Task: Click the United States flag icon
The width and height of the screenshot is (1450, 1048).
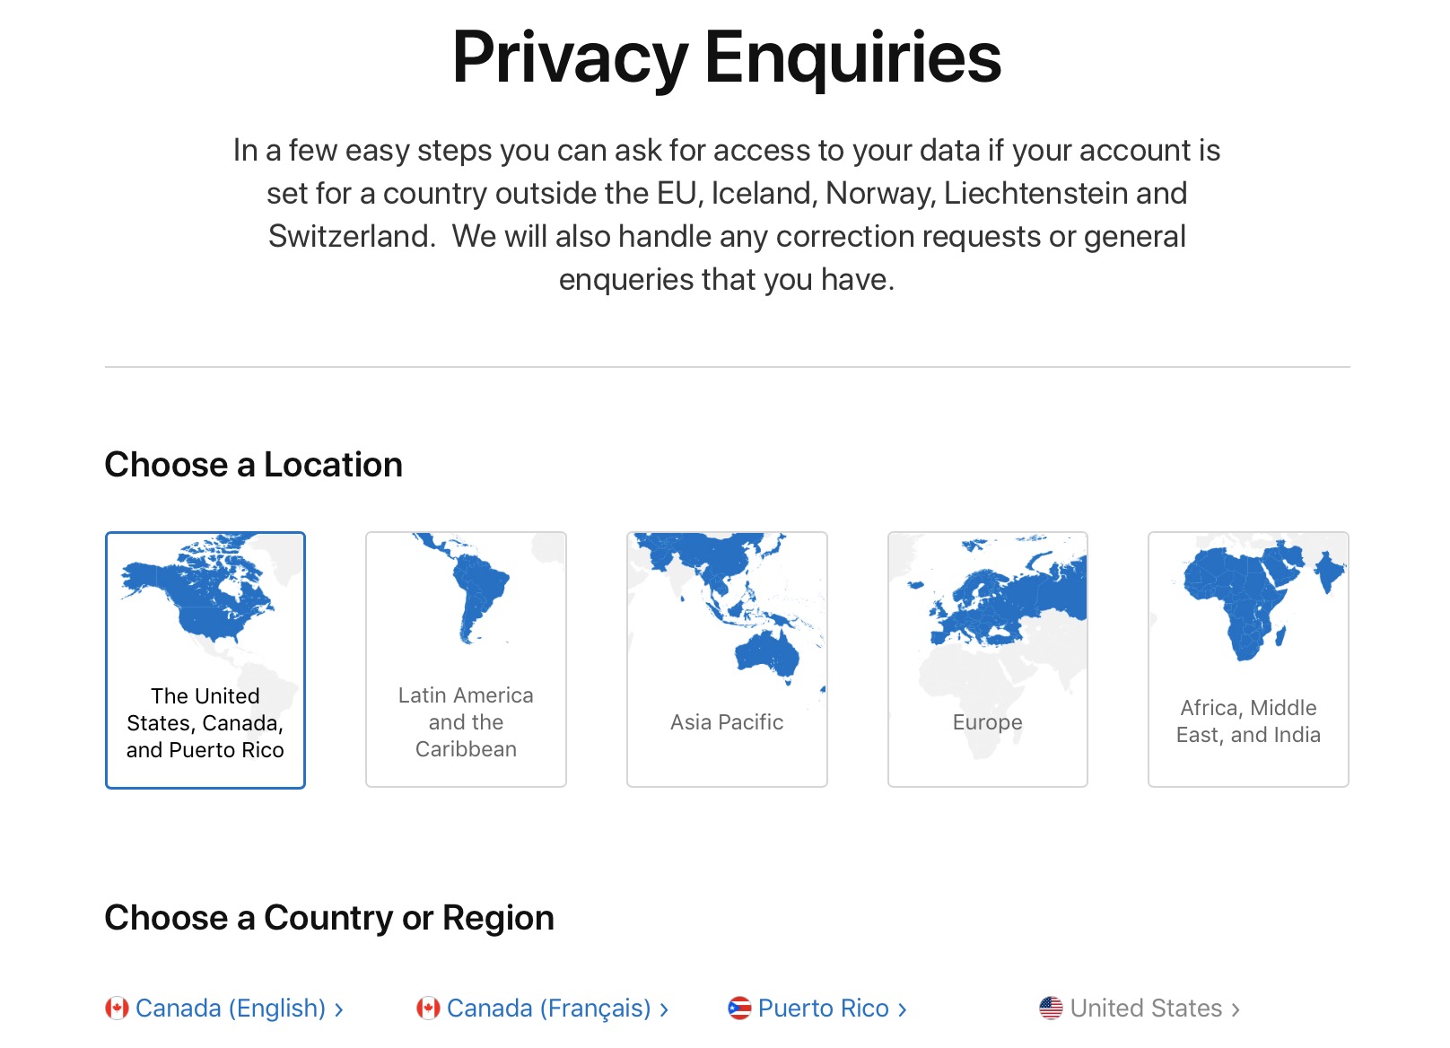Action: coord(1051,1008)
